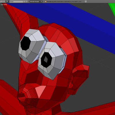Add a new scene with plus button
The height and width of the screenshot is (115, 115).
click(24, 1)
